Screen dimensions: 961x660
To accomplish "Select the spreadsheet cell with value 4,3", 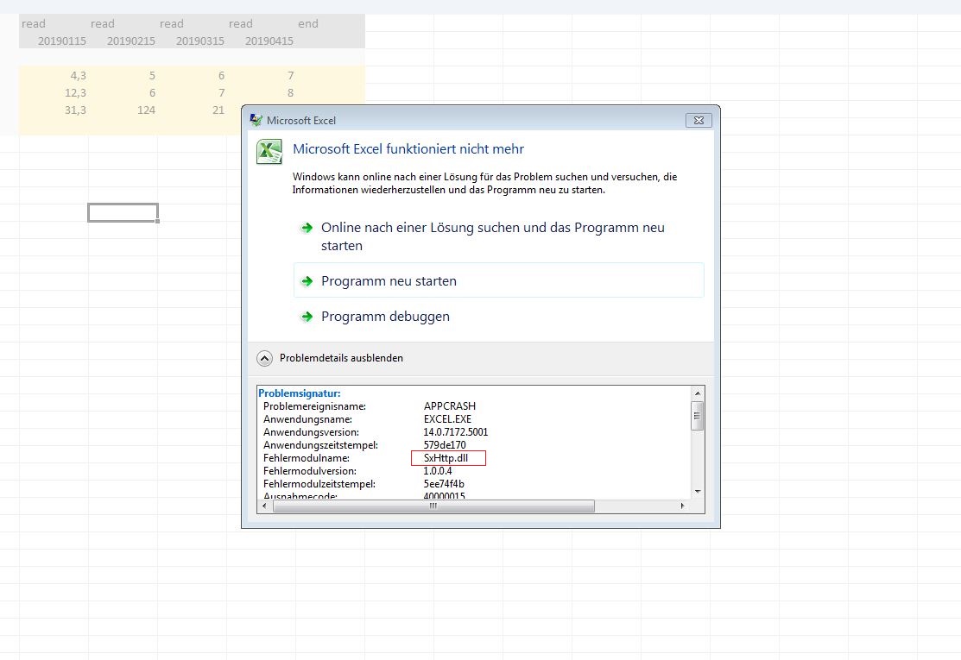I will click(54, 75).
